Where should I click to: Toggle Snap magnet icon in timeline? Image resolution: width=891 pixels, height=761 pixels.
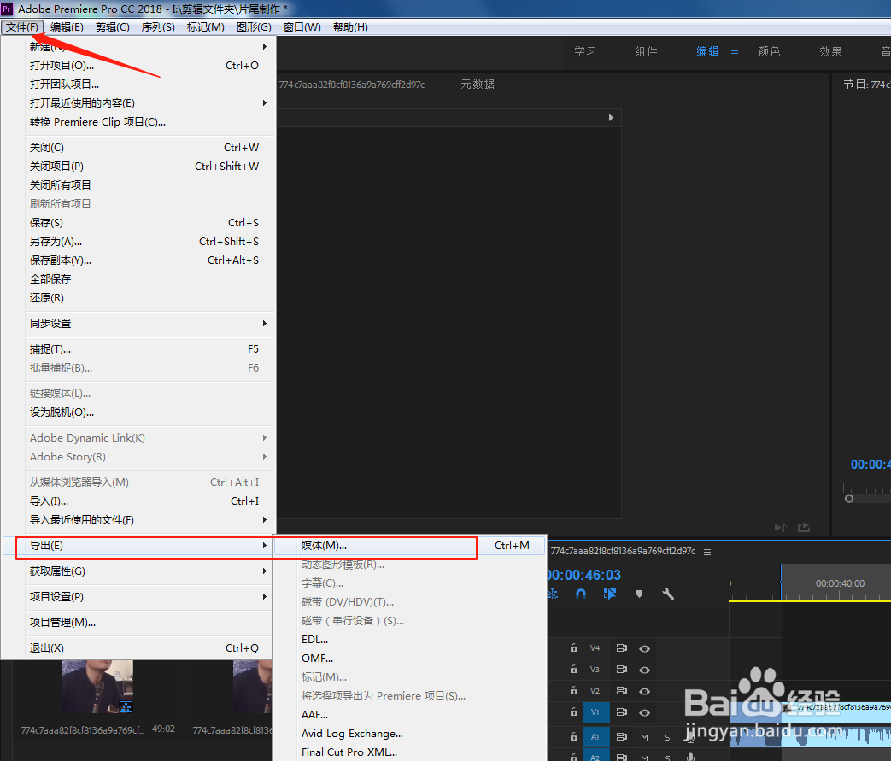click(x=581, y=594)
